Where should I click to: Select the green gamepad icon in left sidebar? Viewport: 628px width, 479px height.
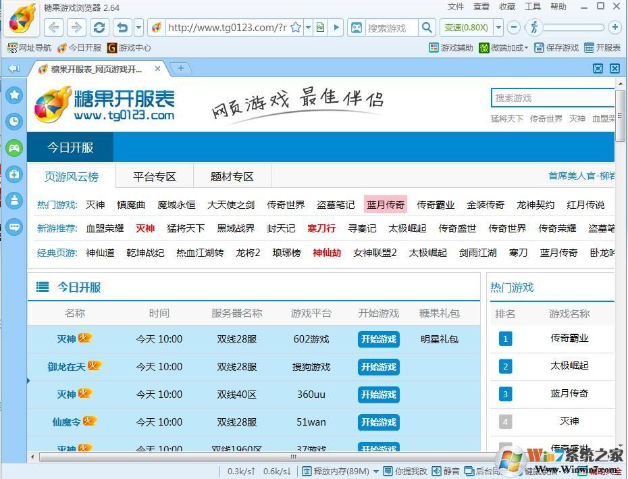point(14,147)
